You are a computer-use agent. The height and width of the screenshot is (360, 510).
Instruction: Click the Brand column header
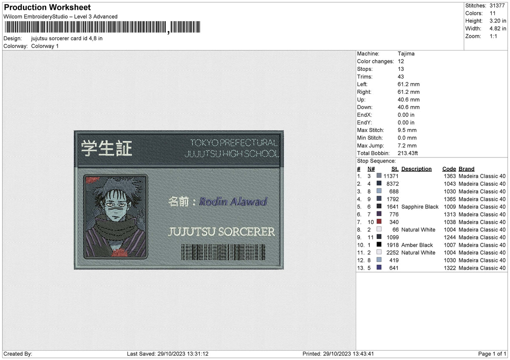tap(467, 169)
